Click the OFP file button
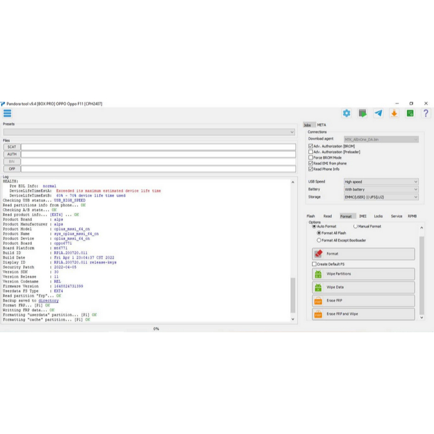 (x=12, y=169)
